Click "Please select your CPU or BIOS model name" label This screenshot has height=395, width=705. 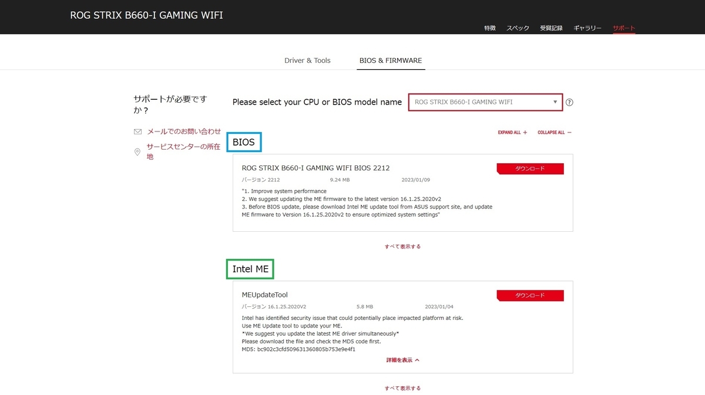[x=317, y=102]
